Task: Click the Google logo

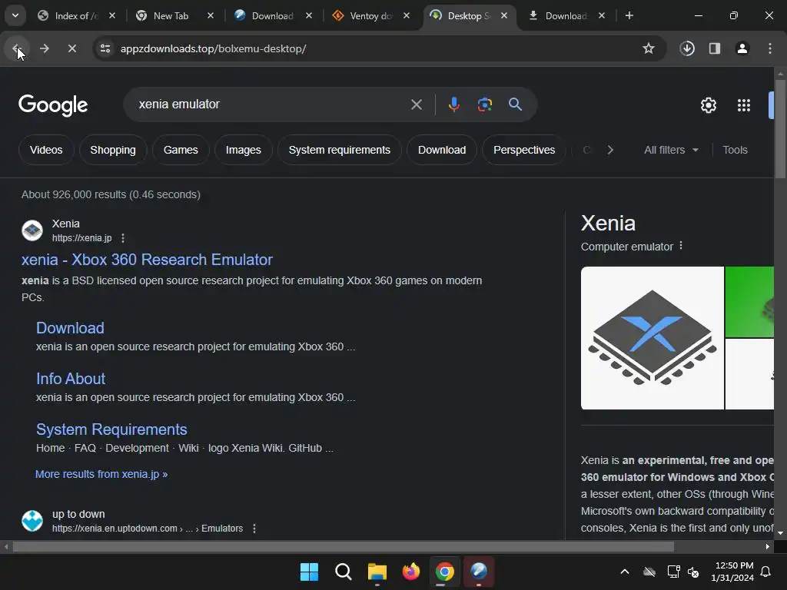Action: pyautogui.click(x=53, y=104)
